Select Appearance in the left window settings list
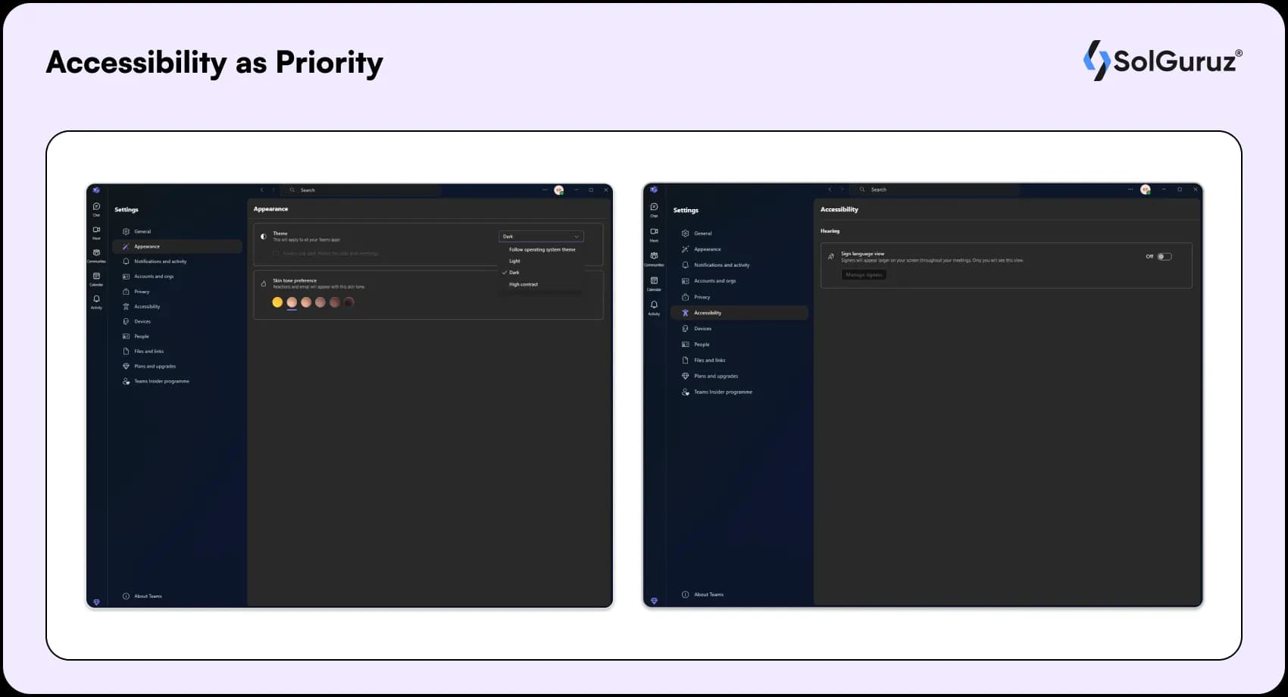 pyautogui.click(x=177, y=246)
